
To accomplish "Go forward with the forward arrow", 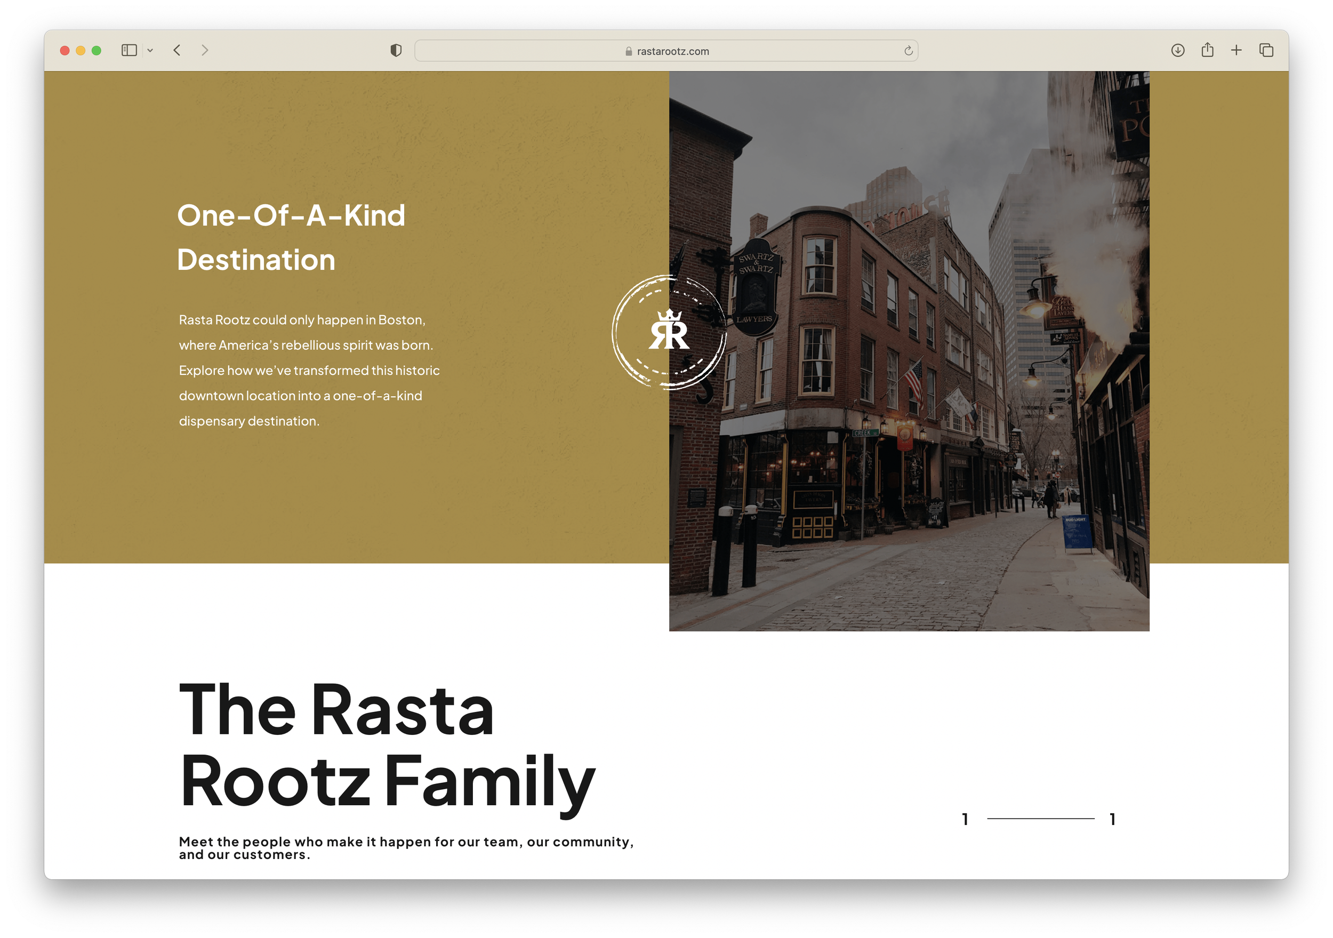I will (204, 51).
